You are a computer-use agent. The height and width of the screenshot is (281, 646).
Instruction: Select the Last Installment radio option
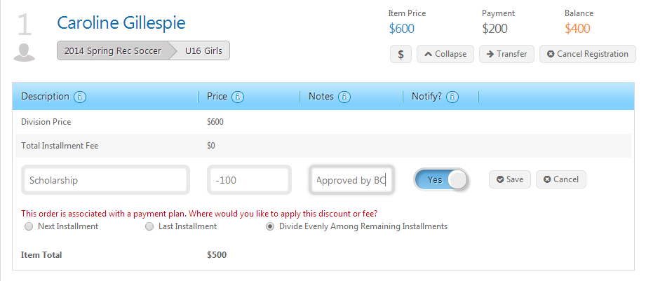149,227
